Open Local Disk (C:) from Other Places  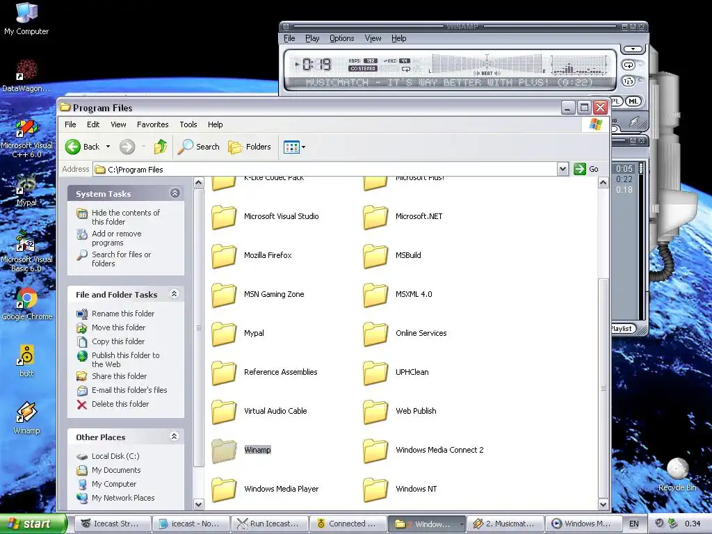(115, 456)
